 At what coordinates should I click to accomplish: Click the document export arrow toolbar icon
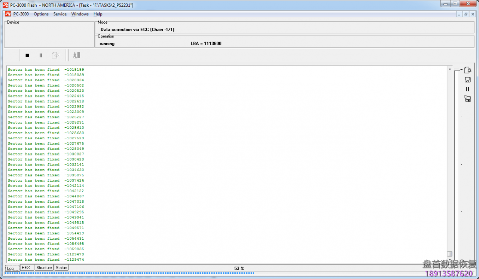[55, 55]
